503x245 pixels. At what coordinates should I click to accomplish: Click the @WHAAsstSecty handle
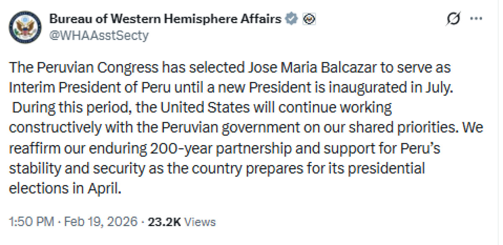[x=99, y=35]
